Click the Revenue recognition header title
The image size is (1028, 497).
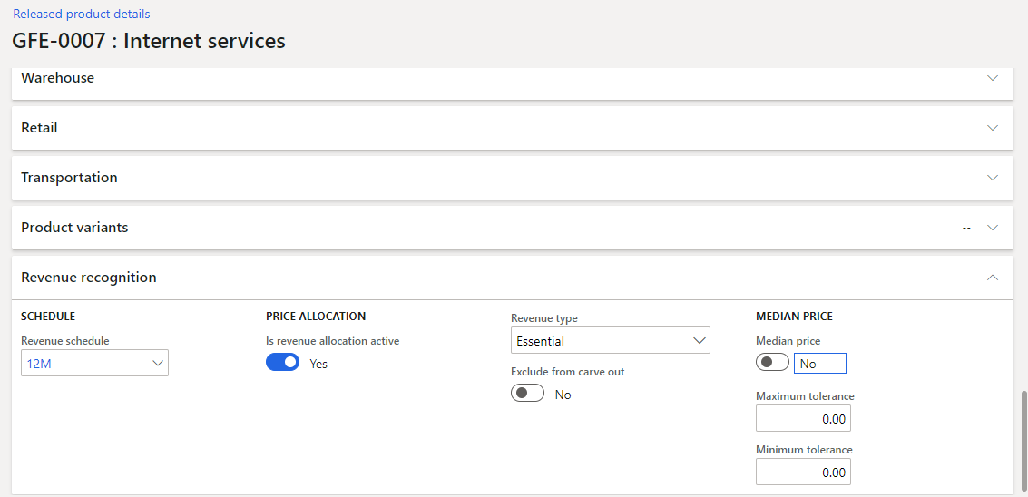click(89, 278)
